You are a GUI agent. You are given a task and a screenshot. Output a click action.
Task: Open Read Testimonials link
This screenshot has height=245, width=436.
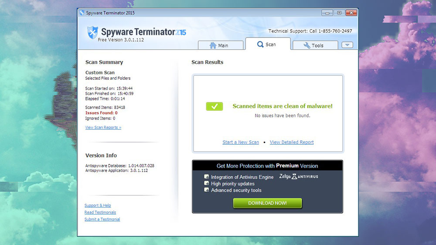[x=100, y=212]
